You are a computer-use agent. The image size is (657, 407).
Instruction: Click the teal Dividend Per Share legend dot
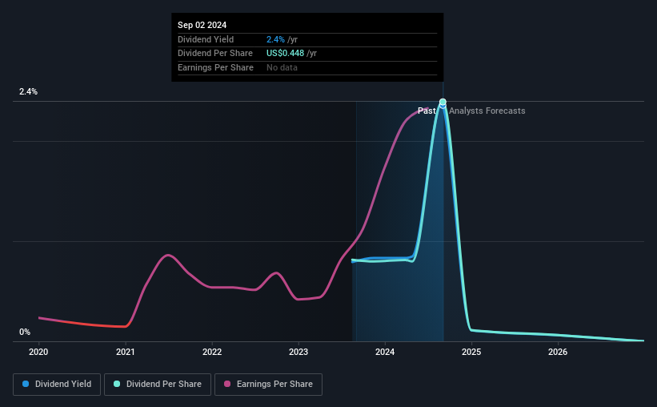[x=117, y=384]
